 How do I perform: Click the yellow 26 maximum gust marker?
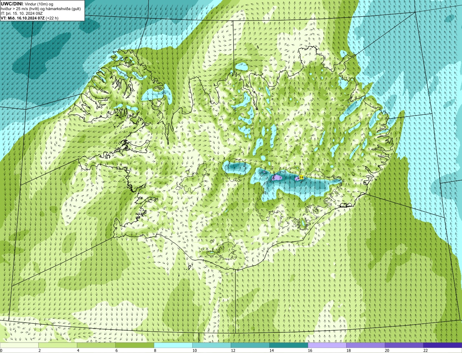tap(301, 177)
